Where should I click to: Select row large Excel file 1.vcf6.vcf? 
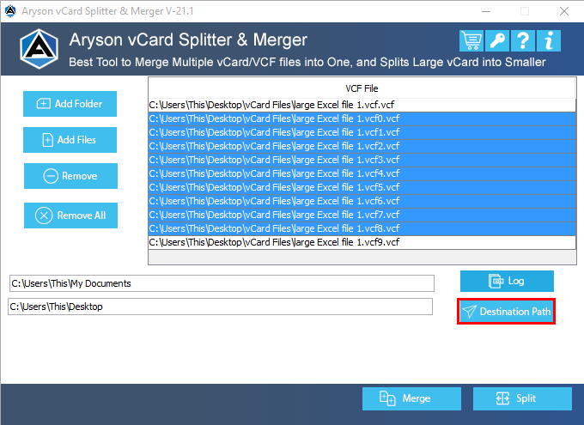point(362,201)
